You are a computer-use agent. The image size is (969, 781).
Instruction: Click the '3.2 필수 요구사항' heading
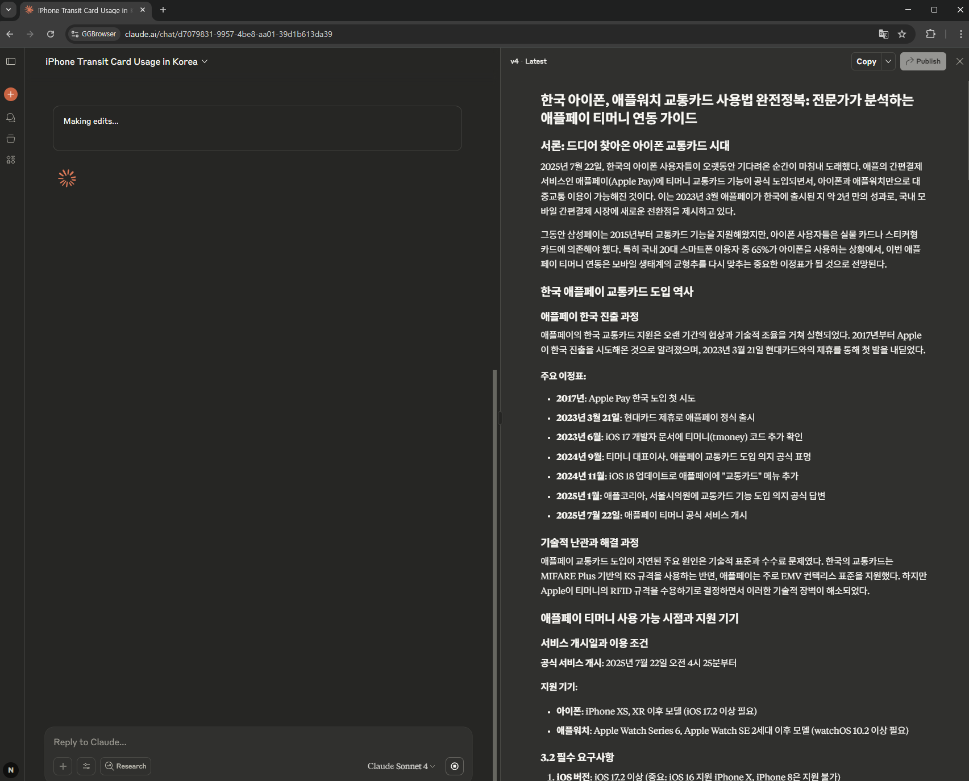coord(577,757)
